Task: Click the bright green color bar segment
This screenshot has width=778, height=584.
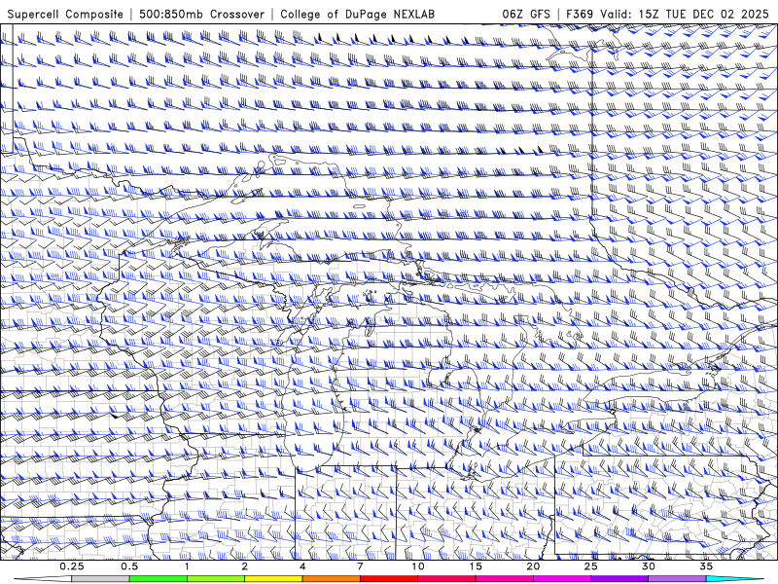Action: 159,579
